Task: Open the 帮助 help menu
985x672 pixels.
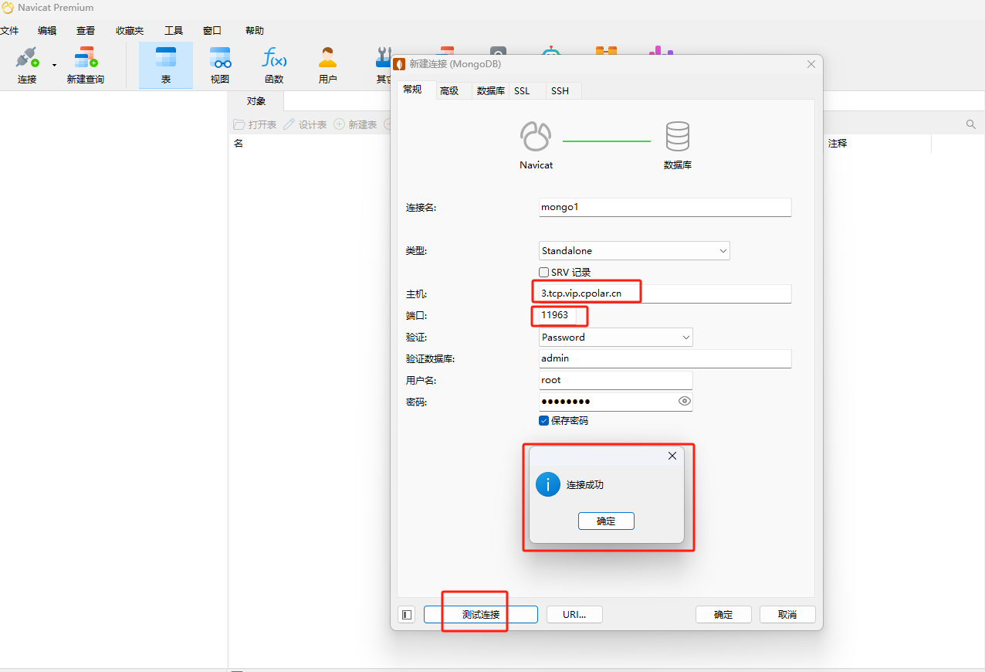Action: click(x=255, y=31)
